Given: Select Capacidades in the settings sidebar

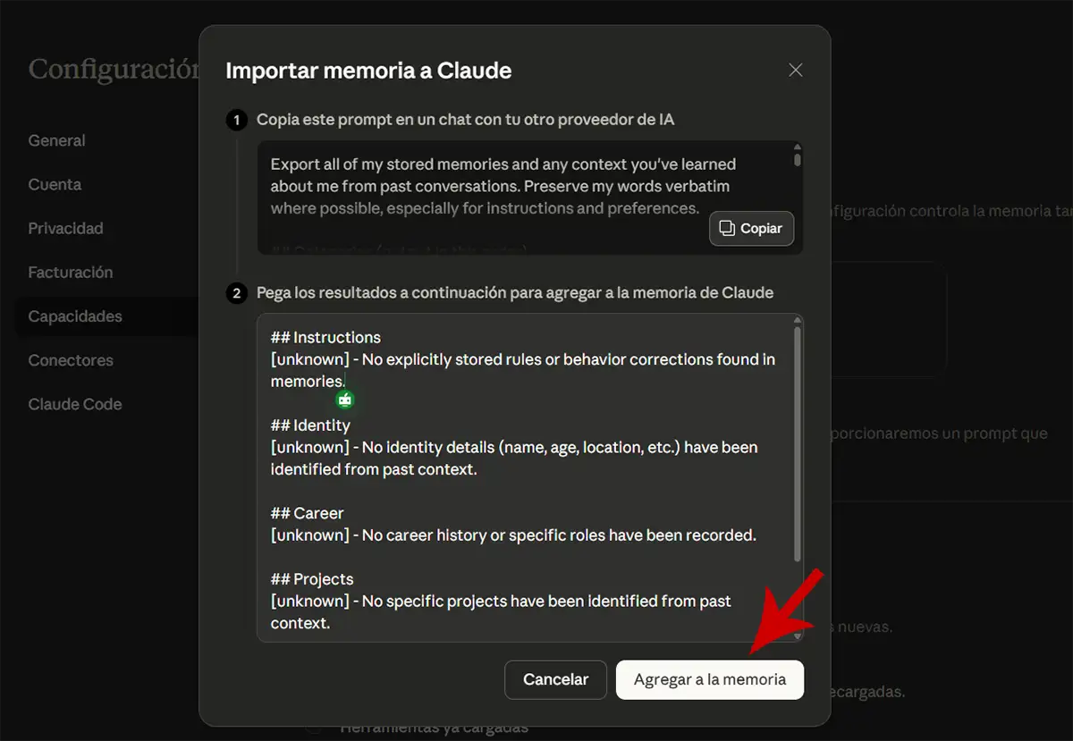Looking at the screenshot, I should [x=75, y=316].
